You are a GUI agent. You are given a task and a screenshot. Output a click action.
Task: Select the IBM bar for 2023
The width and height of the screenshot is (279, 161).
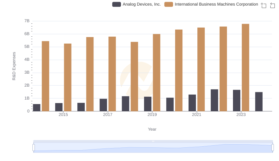click(246, 67)
